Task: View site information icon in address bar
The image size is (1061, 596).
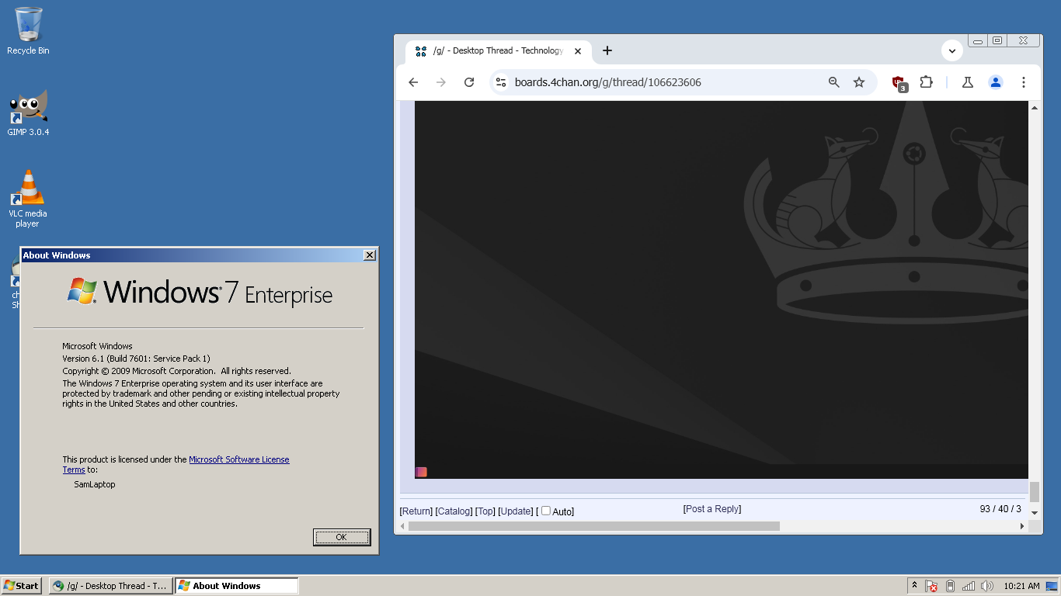Action: pyautogui.click(x=501, y=82)
